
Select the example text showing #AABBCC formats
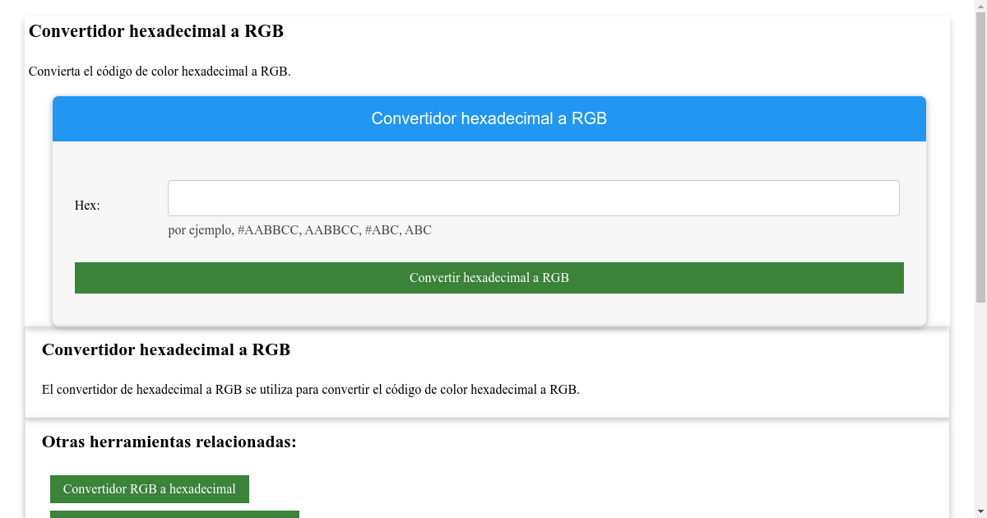click(299, 230)
